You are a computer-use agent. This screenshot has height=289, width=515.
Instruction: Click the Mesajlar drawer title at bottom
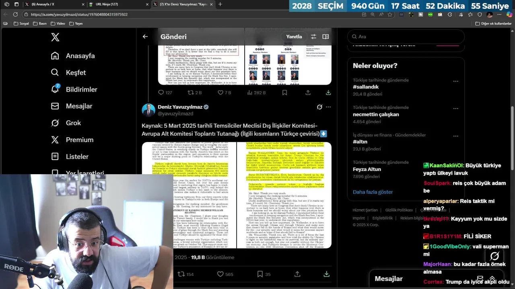point(389,279)
